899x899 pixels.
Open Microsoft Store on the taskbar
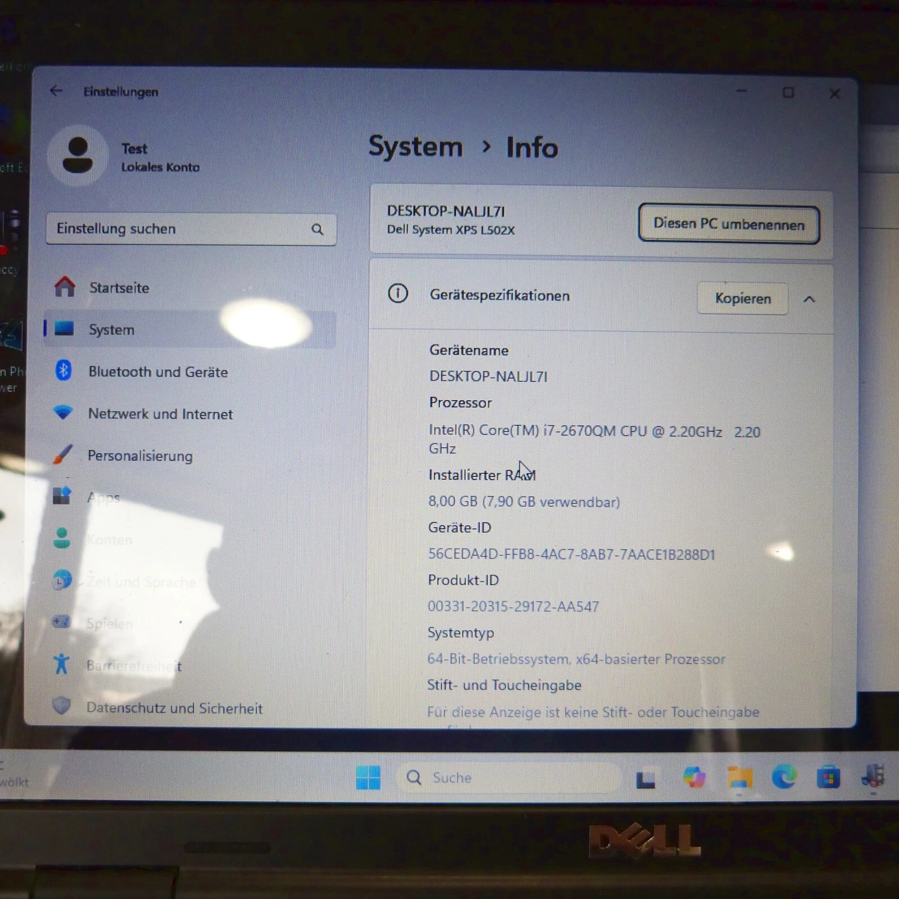pos(828,778)
